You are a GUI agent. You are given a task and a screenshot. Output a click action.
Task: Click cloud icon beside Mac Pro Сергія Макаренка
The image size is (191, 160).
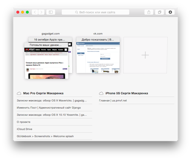pyautogui.click(x=19, y=93)
